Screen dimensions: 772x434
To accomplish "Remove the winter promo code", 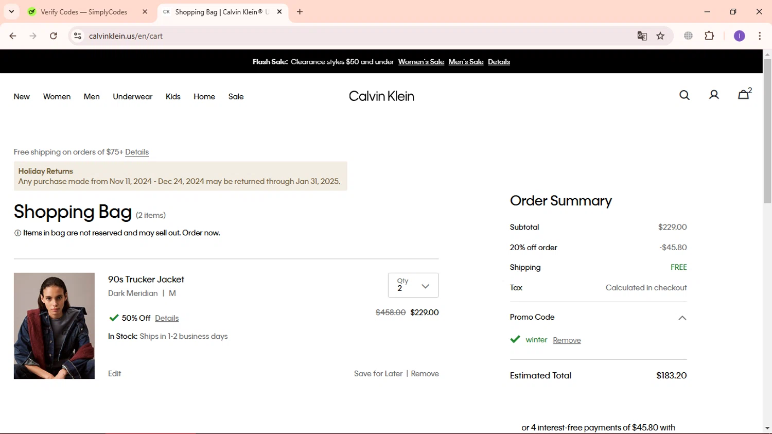I will [x=567, y=340].
